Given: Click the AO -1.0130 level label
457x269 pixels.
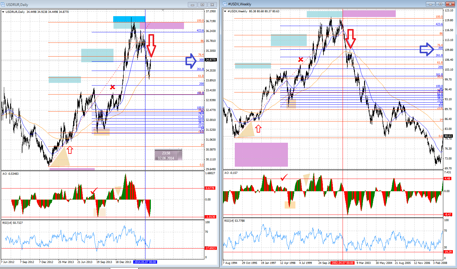Looking at the screenshot, I should tap(210, 217).
